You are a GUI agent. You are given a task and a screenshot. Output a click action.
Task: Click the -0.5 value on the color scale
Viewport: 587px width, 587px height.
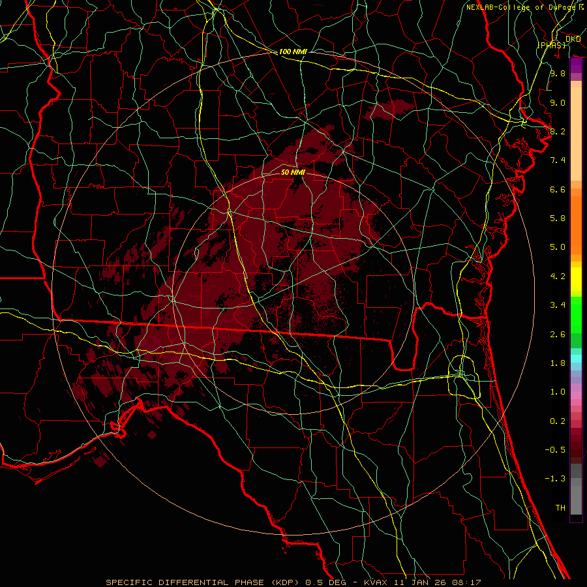click(x=555, y=450)
